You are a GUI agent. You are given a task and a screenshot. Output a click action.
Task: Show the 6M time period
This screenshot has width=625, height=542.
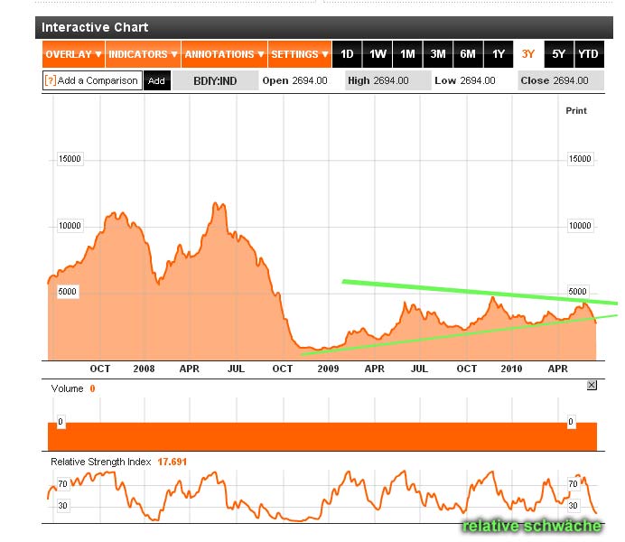468,54
